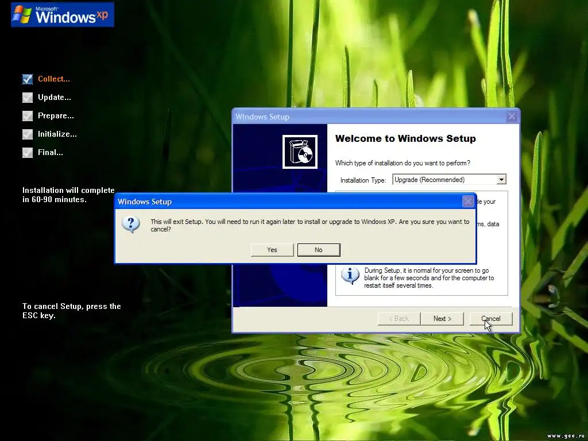Open the Installation Type dropdown arrow

[501, 180]
